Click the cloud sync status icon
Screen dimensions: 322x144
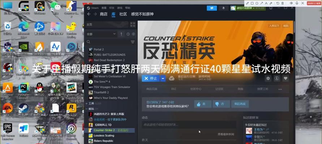171,78
